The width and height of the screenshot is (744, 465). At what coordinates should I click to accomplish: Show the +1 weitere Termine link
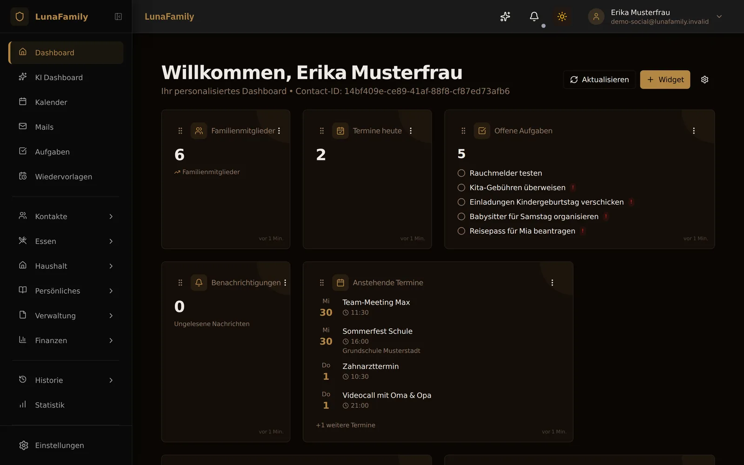345,425
